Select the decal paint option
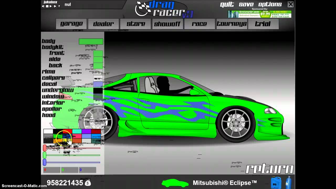Screen dimensions: 336x189 49,84
